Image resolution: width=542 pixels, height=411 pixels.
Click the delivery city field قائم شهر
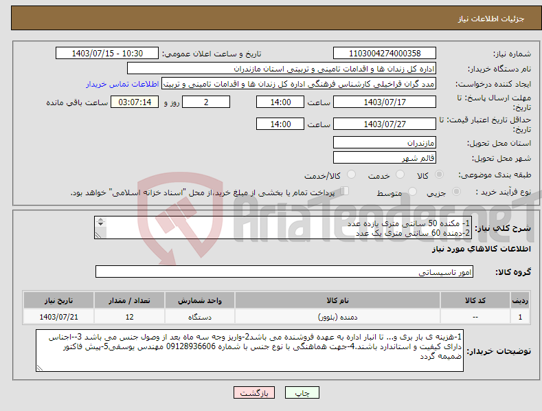pos(385,158)
